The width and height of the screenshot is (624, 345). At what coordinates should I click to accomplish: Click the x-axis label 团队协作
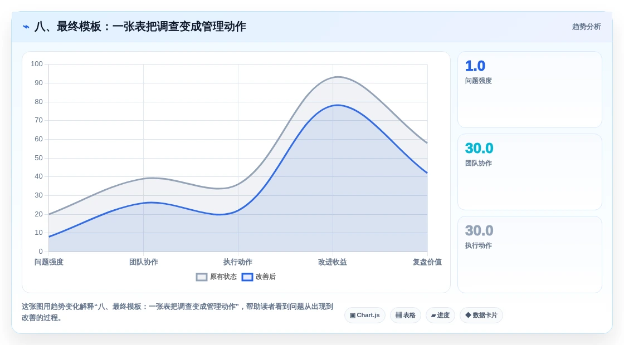click(x=144, y=262)
